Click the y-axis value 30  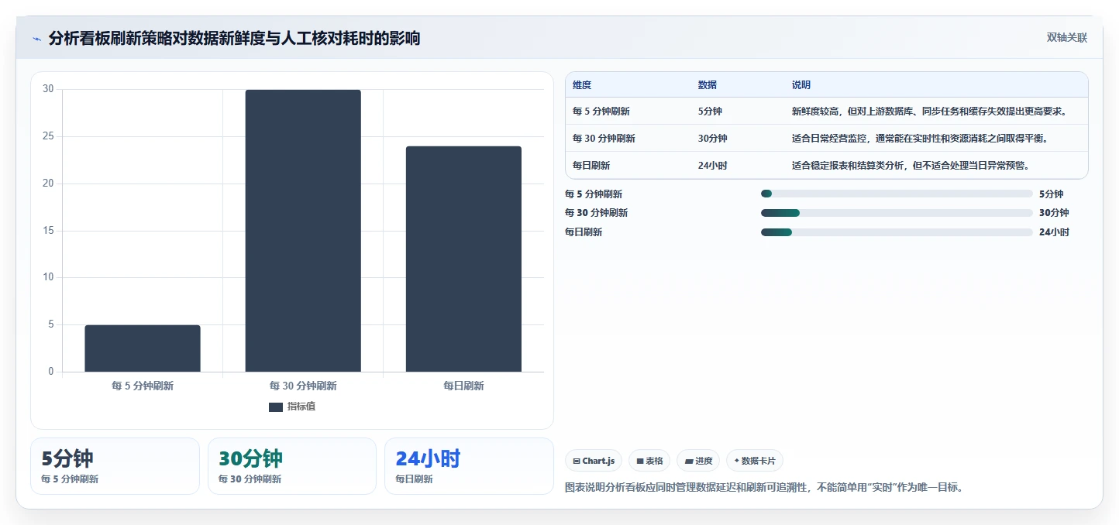tap(48, 89)
